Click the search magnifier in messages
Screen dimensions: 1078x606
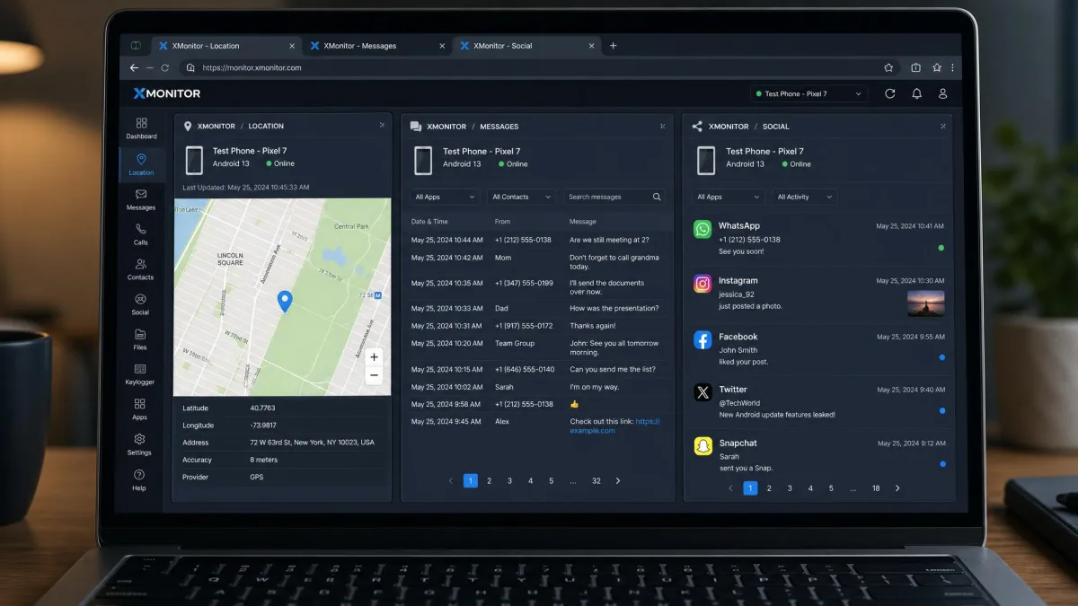click(x=657, y=197)
